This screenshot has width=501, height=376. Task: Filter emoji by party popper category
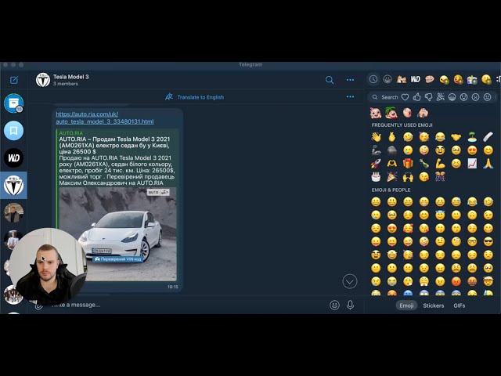[x=440, y=97]
